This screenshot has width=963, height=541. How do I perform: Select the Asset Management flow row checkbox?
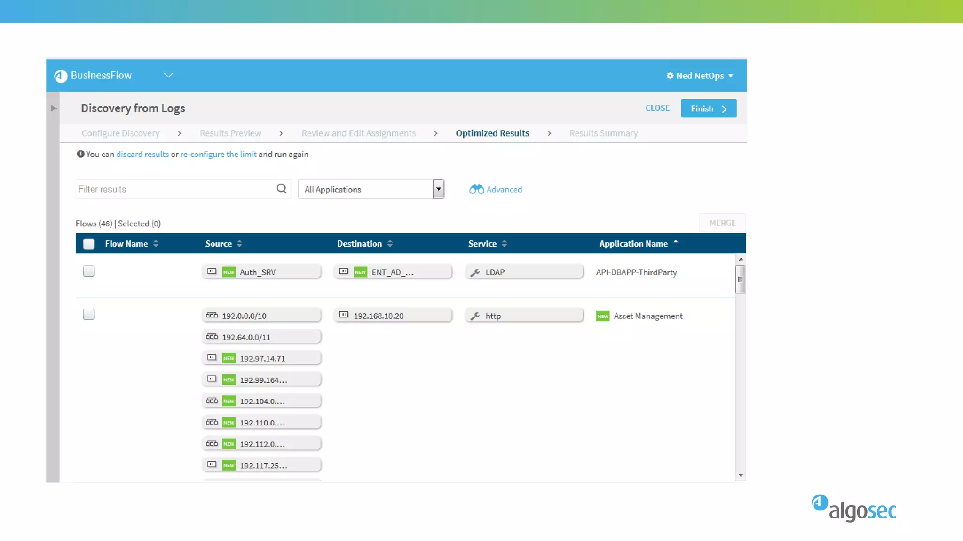click(x=88, y=315)
